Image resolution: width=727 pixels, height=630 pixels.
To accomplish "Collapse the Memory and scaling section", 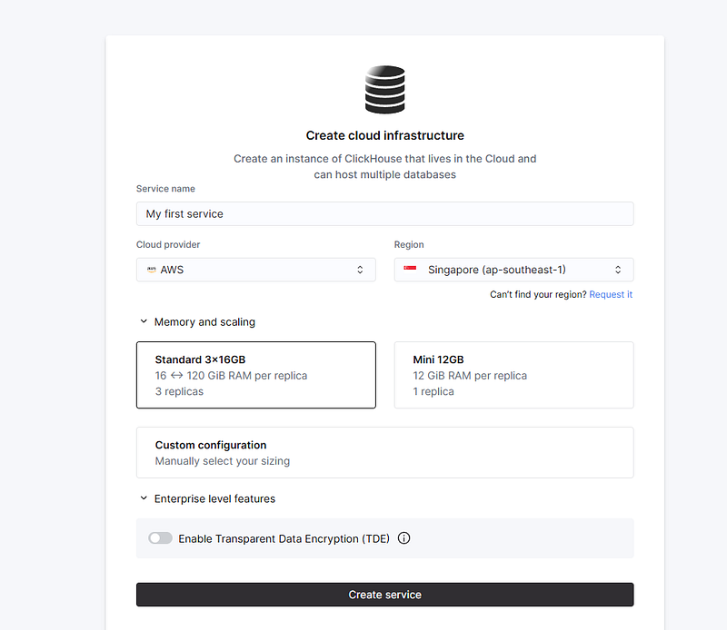I will [197, 322].
